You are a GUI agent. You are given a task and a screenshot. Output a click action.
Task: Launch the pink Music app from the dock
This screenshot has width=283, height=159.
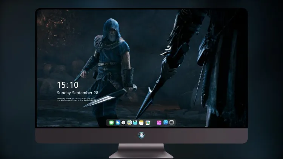coord(159,122)
